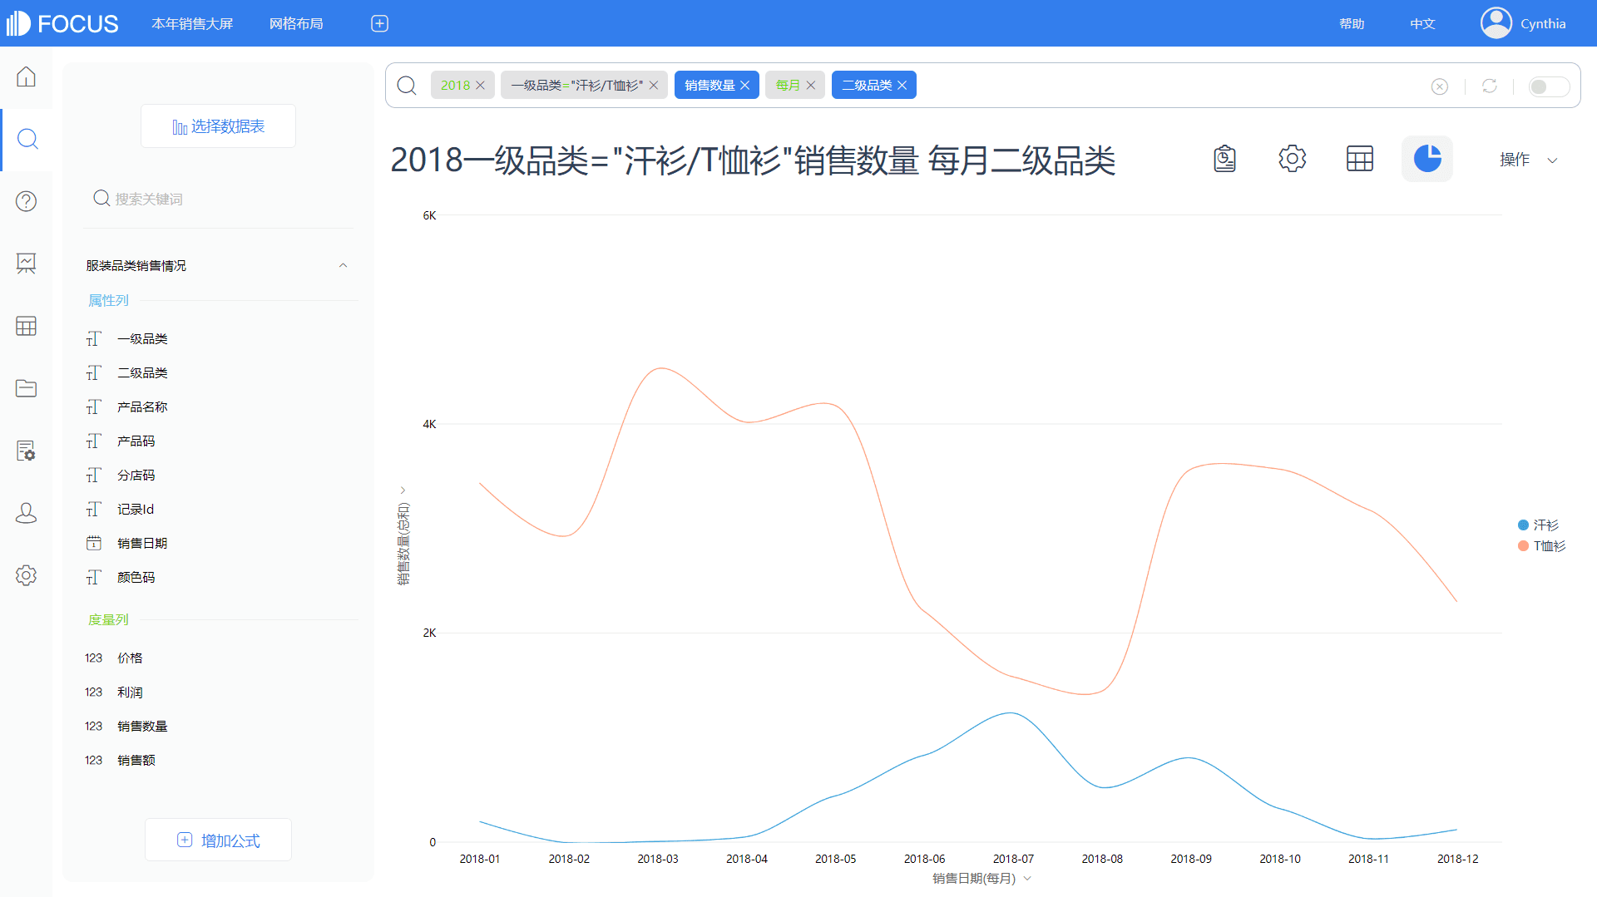This screenshot has width=1597, height=897.
Task: Remove the 每月 tag
Action: pos(811,86)
